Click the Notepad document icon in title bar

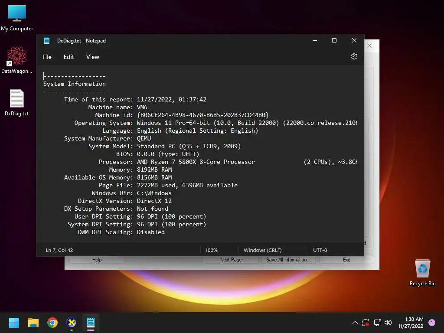[x=47, y=41]
